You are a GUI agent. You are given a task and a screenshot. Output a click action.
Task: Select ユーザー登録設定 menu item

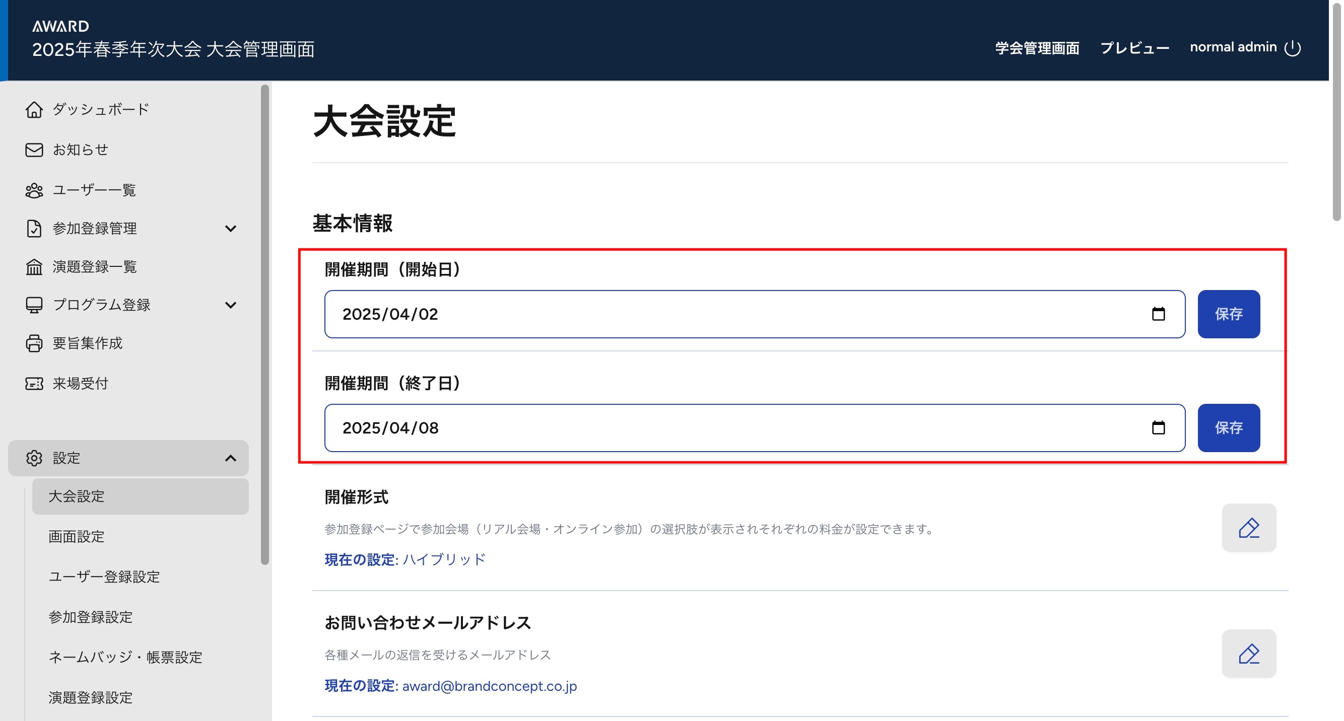click(104, 576)
